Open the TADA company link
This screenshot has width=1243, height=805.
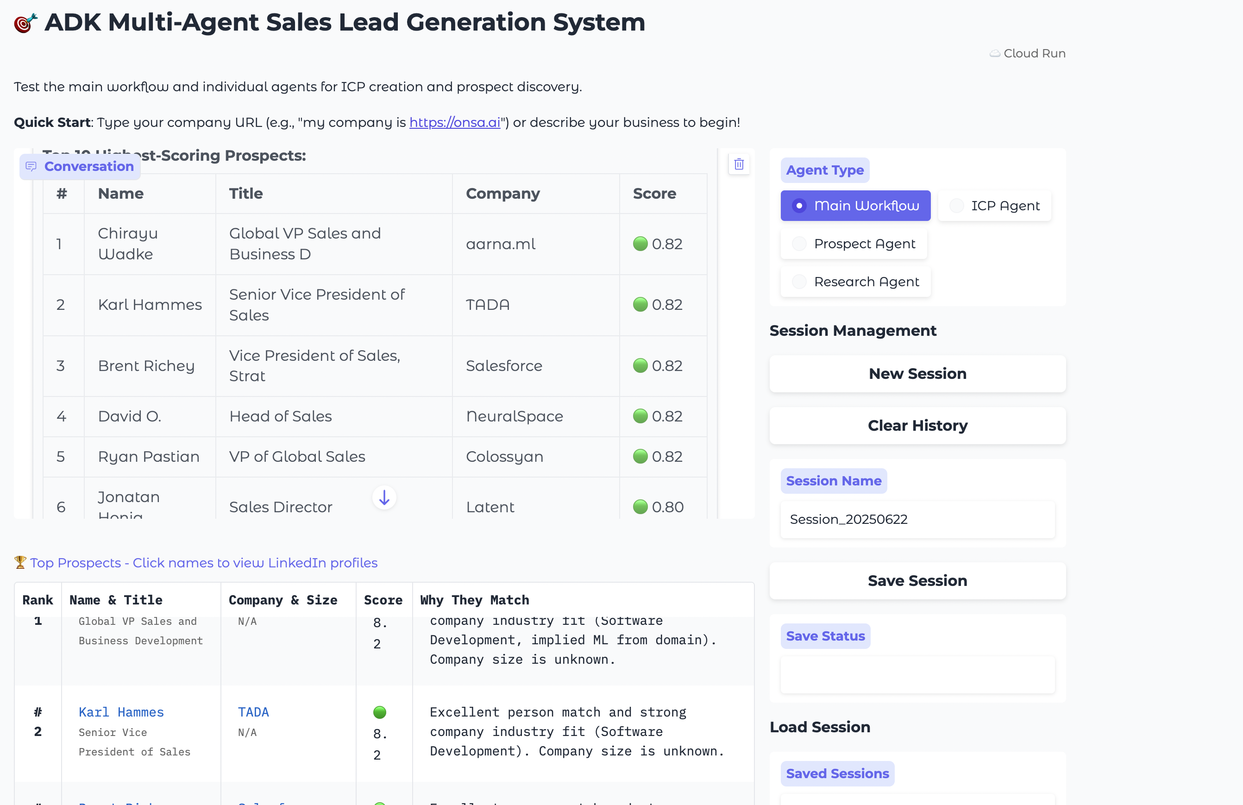253,712
